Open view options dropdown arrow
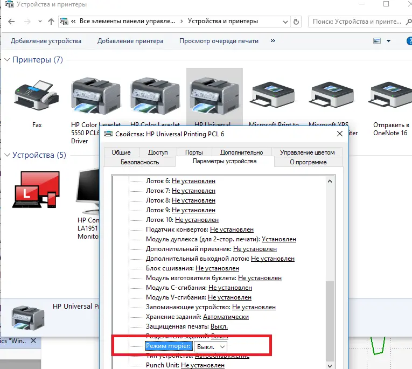412x369 pixels. (389, 41)
